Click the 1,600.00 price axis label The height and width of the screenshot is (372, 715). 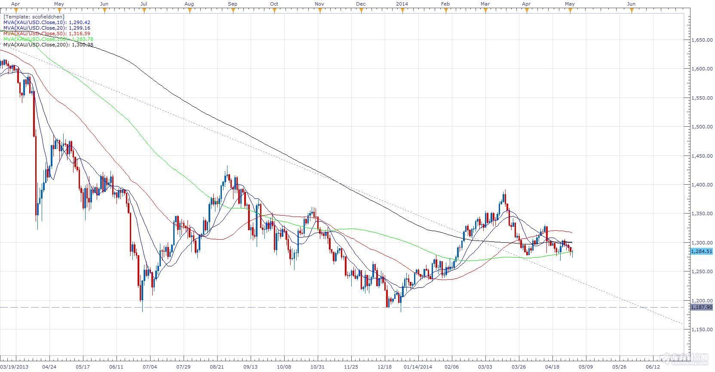[702, 69]
